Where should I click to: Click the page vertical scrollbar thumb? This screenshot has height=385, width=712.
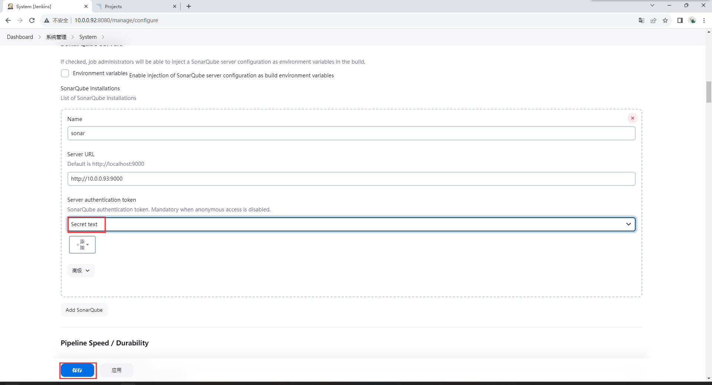tap(709, 92)
